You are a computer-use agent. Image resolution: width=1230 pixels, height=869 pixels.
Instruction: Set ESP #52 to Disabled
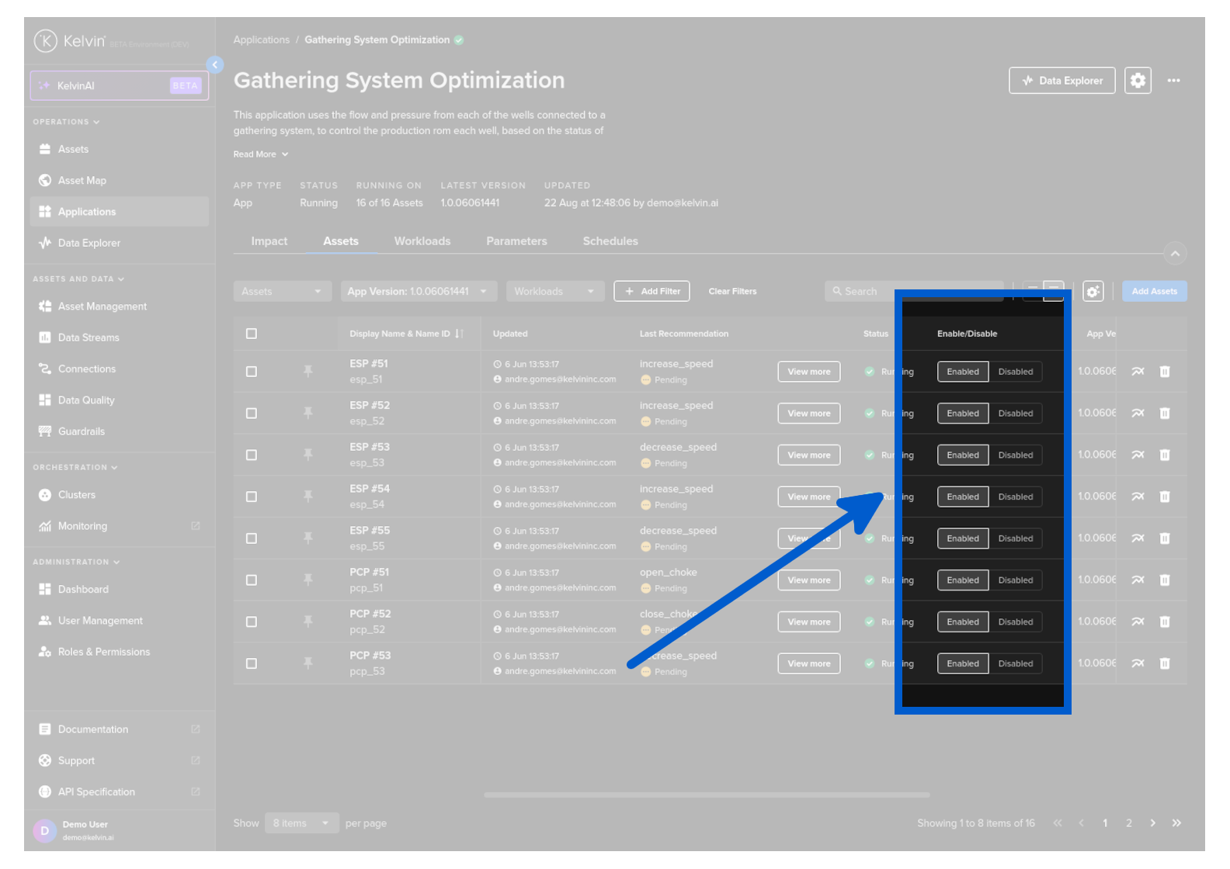pos(1015,414)
